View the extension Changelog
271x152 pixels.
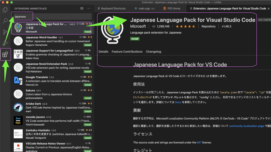coord(153,52)
